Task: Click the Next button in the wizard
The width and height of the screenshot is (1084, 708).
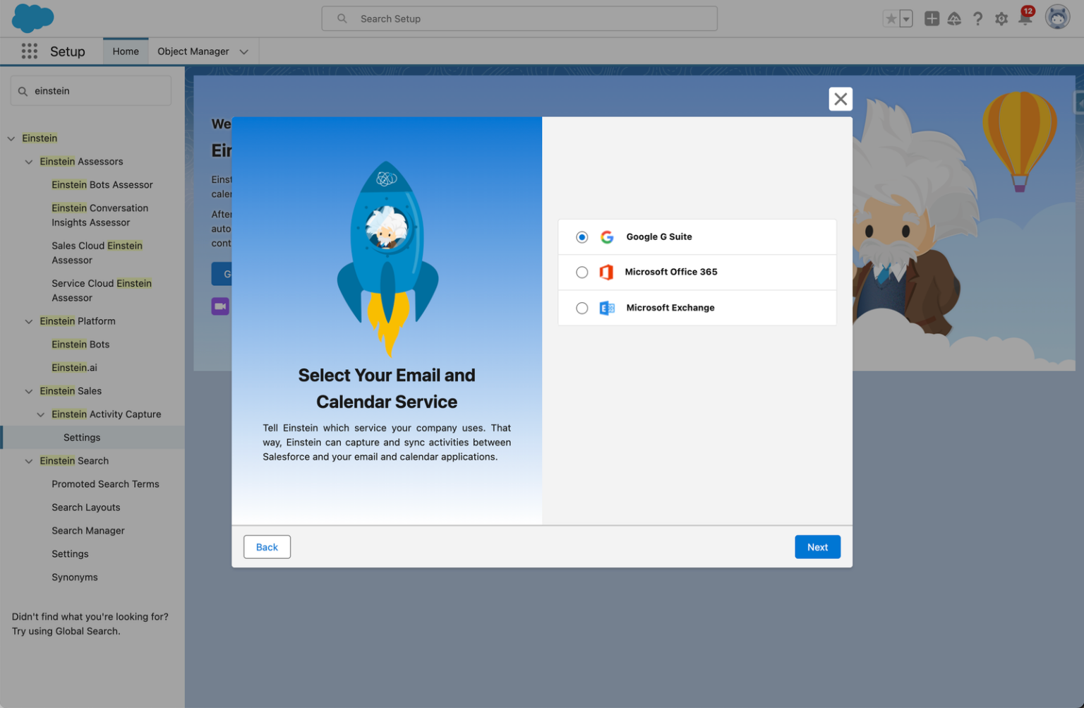Action: point(817,547)
